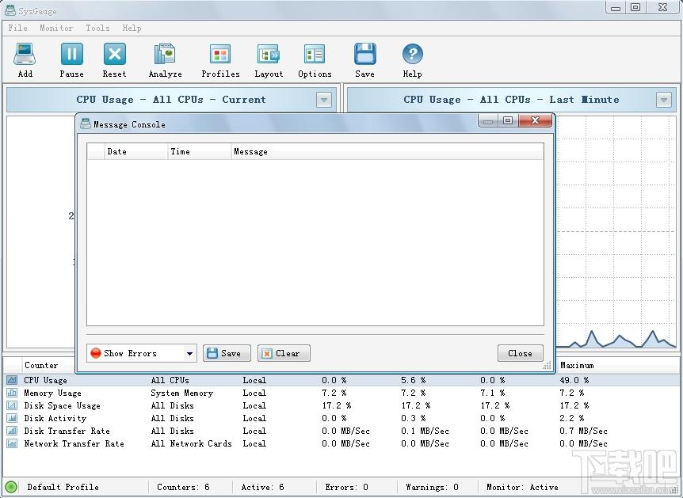Select the Memory Usage counter row

pos(341,393)
